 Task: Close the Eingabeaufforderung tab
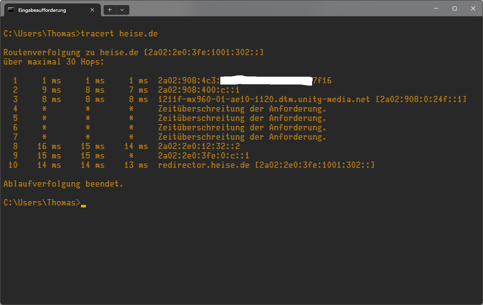tap(92, 10)
